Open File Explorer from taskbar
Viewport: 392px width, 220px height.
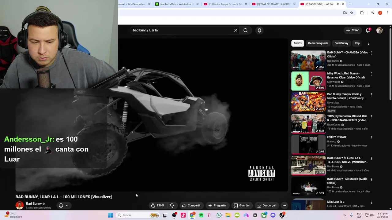tap(228, 215)
